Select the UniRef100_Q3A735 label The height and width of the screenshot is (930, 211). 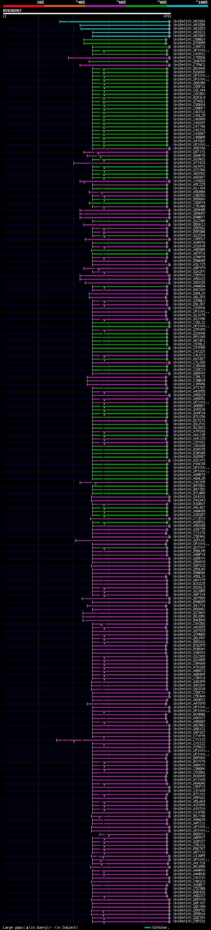click(x=189, y=529)
